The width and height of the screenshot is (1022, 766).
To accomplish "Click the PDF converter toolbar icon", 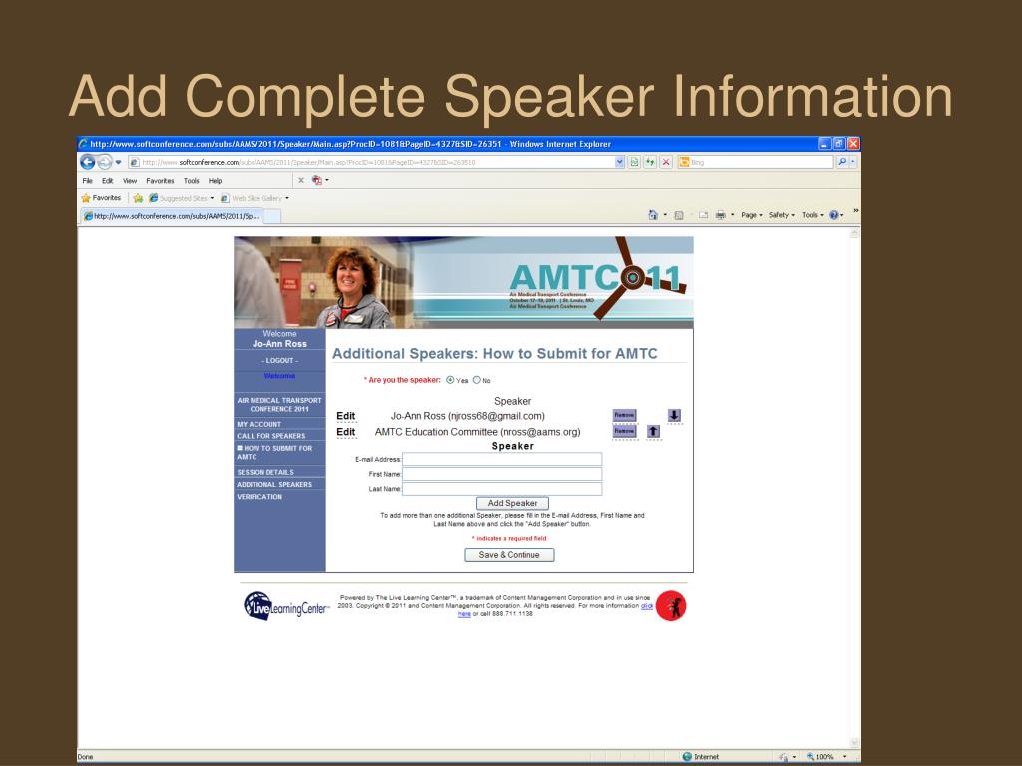I will pos(317,180).
